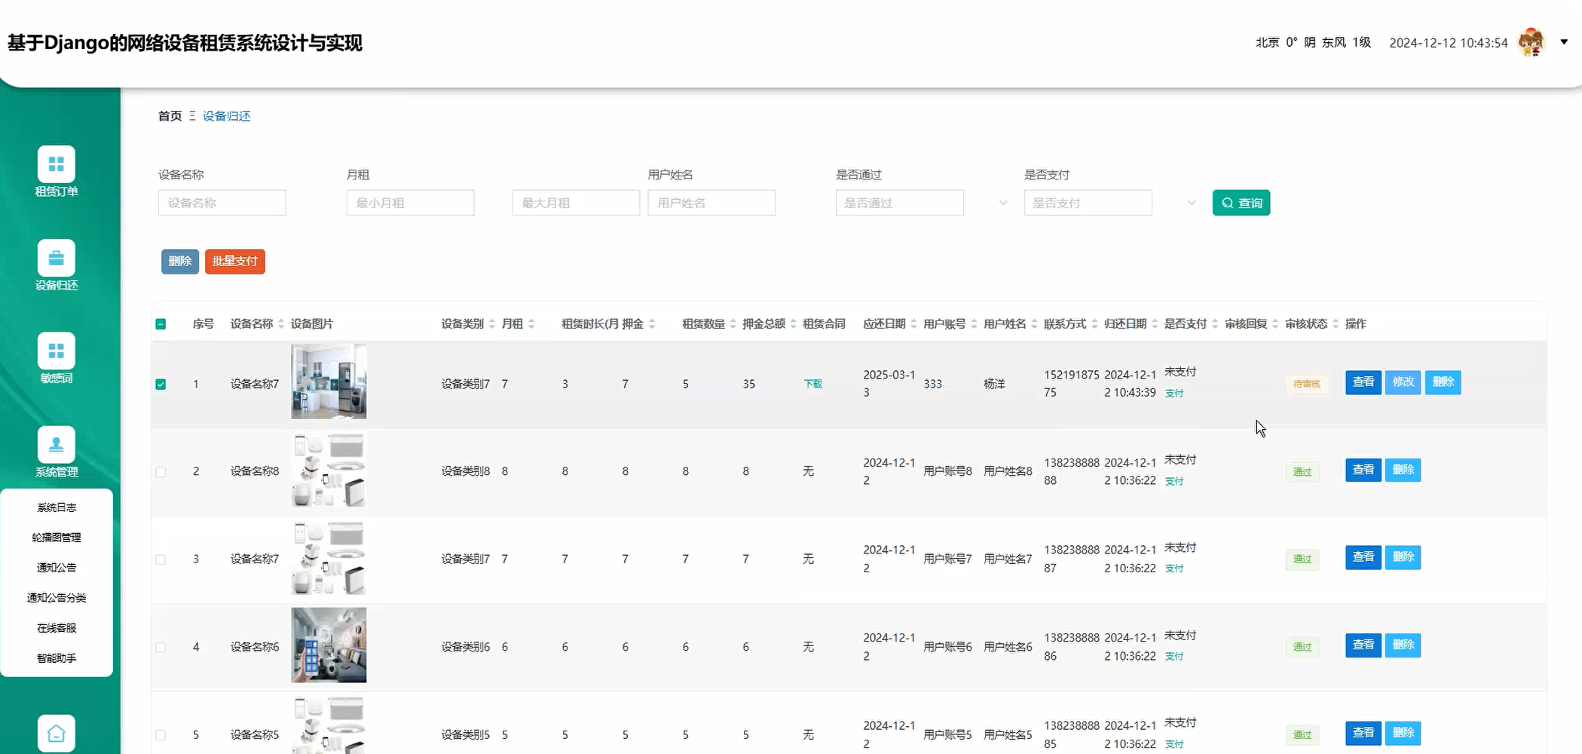Sort by 租赁数量 column sort arrows
This screenshot has height=754, width=1582.
click(733, 324)
